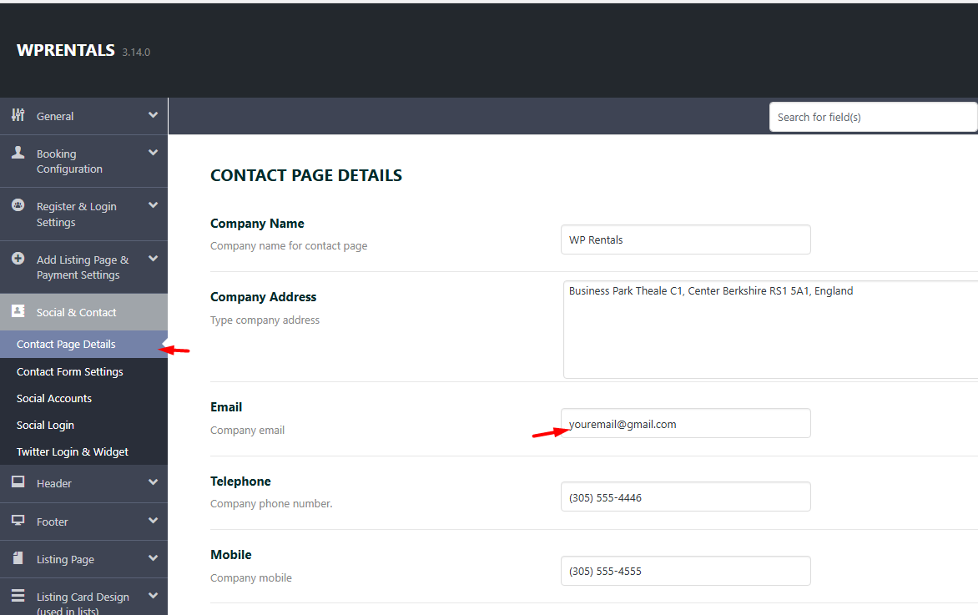Screen dimensions: 978x615
Task: Go to Social Login settings
Action: pyautogui.click(x=45, y=425)
